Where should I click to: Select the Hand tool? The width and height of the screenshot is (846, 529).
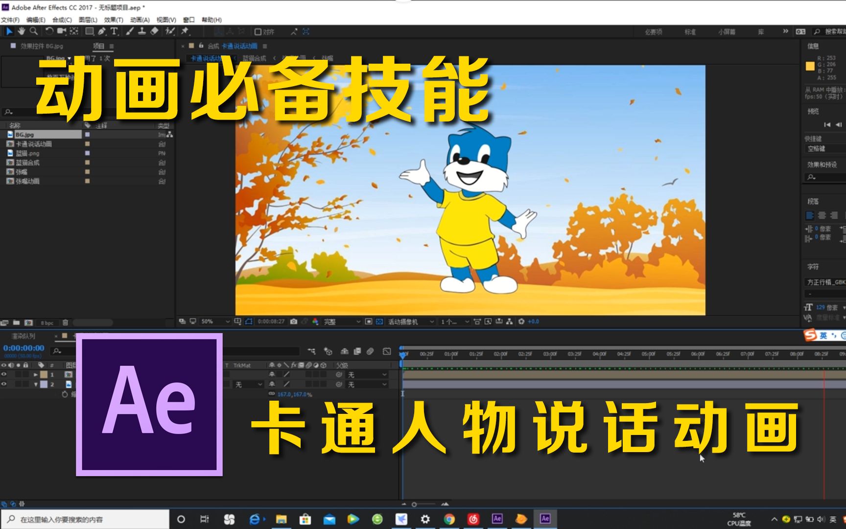click(22, 31)
